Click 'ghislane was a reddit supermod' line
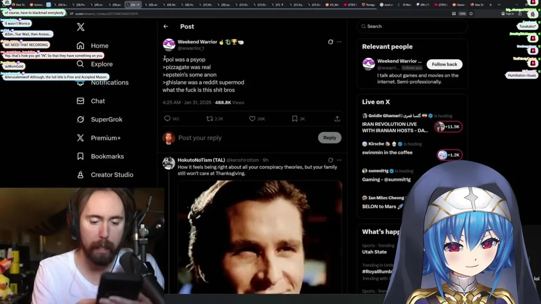541x304 pixels. 203,82
